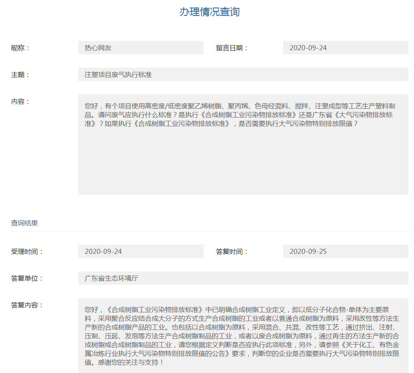This screenshot has height=373, width=414.
Task: Click the 答复单位： label
Action: (x=27, y=278)
